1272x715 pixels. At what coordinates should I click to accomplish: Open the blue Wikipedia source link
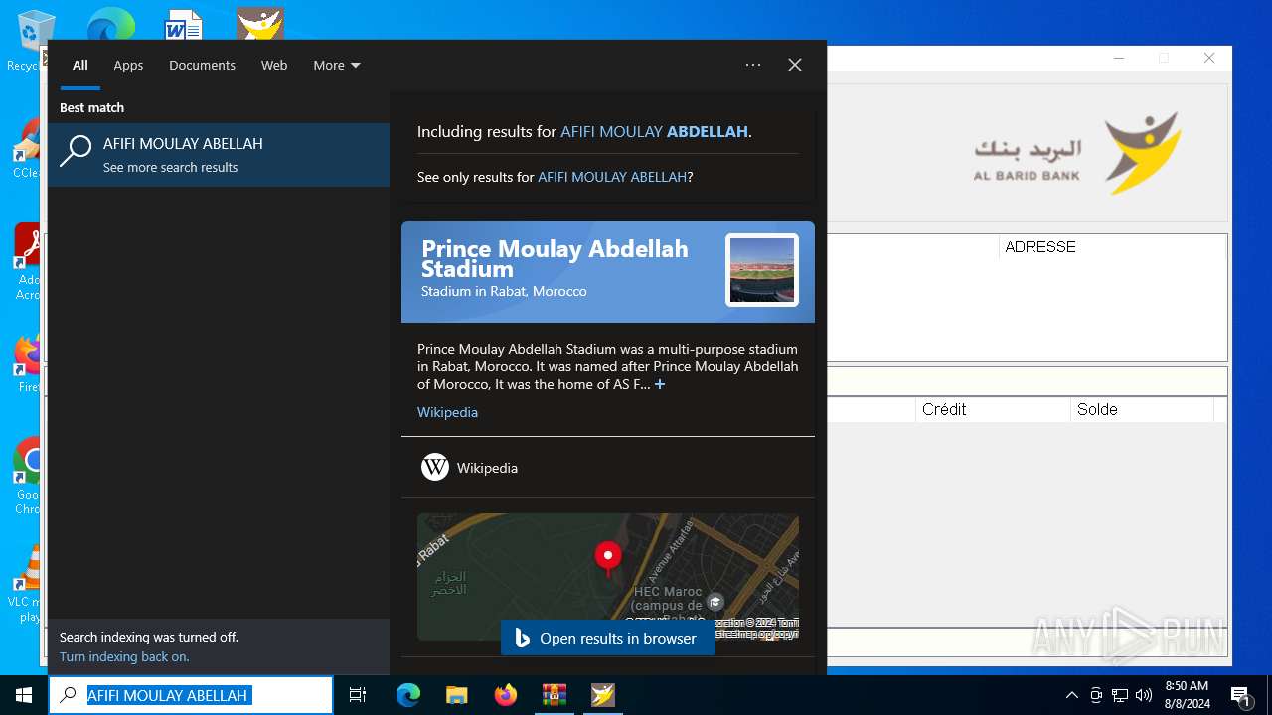(x=447, y=412)
